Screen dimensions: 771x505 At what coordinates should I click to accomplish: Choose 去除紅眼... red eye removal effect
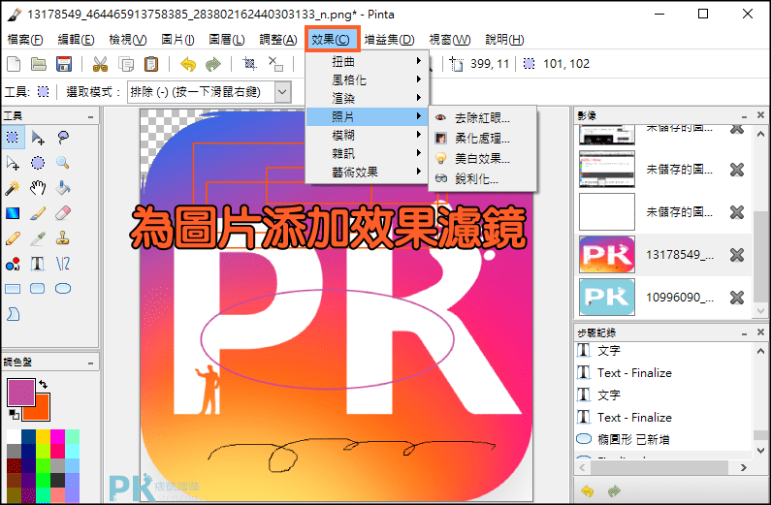coord(482,118)
